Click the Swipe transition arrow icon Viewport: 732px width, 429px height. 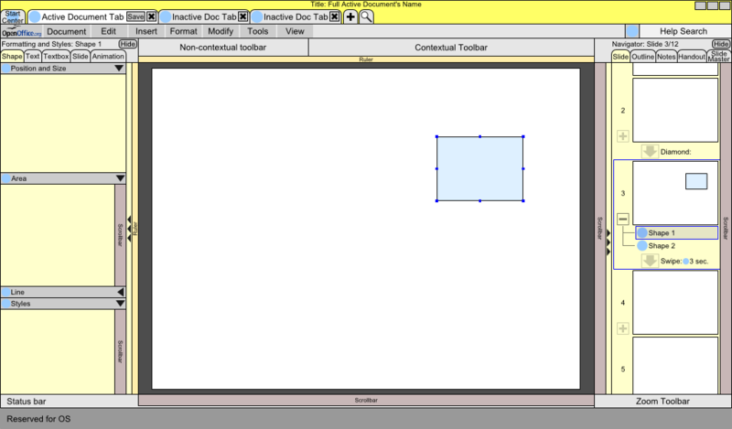tap(650, 261)
